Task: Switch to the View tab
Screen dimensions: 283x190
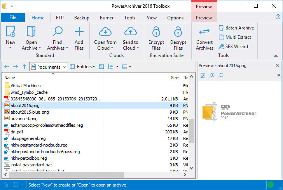Action: (152, 18)
